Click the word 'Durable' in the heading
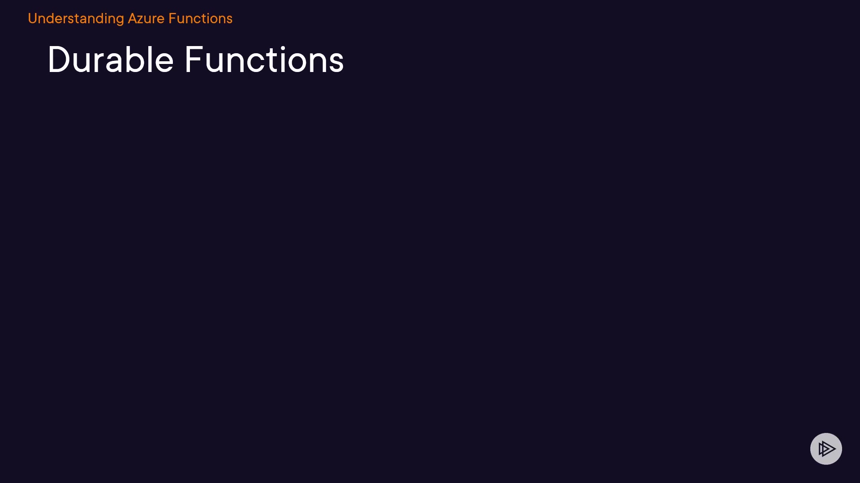860x483 pixels. [111, 60]
